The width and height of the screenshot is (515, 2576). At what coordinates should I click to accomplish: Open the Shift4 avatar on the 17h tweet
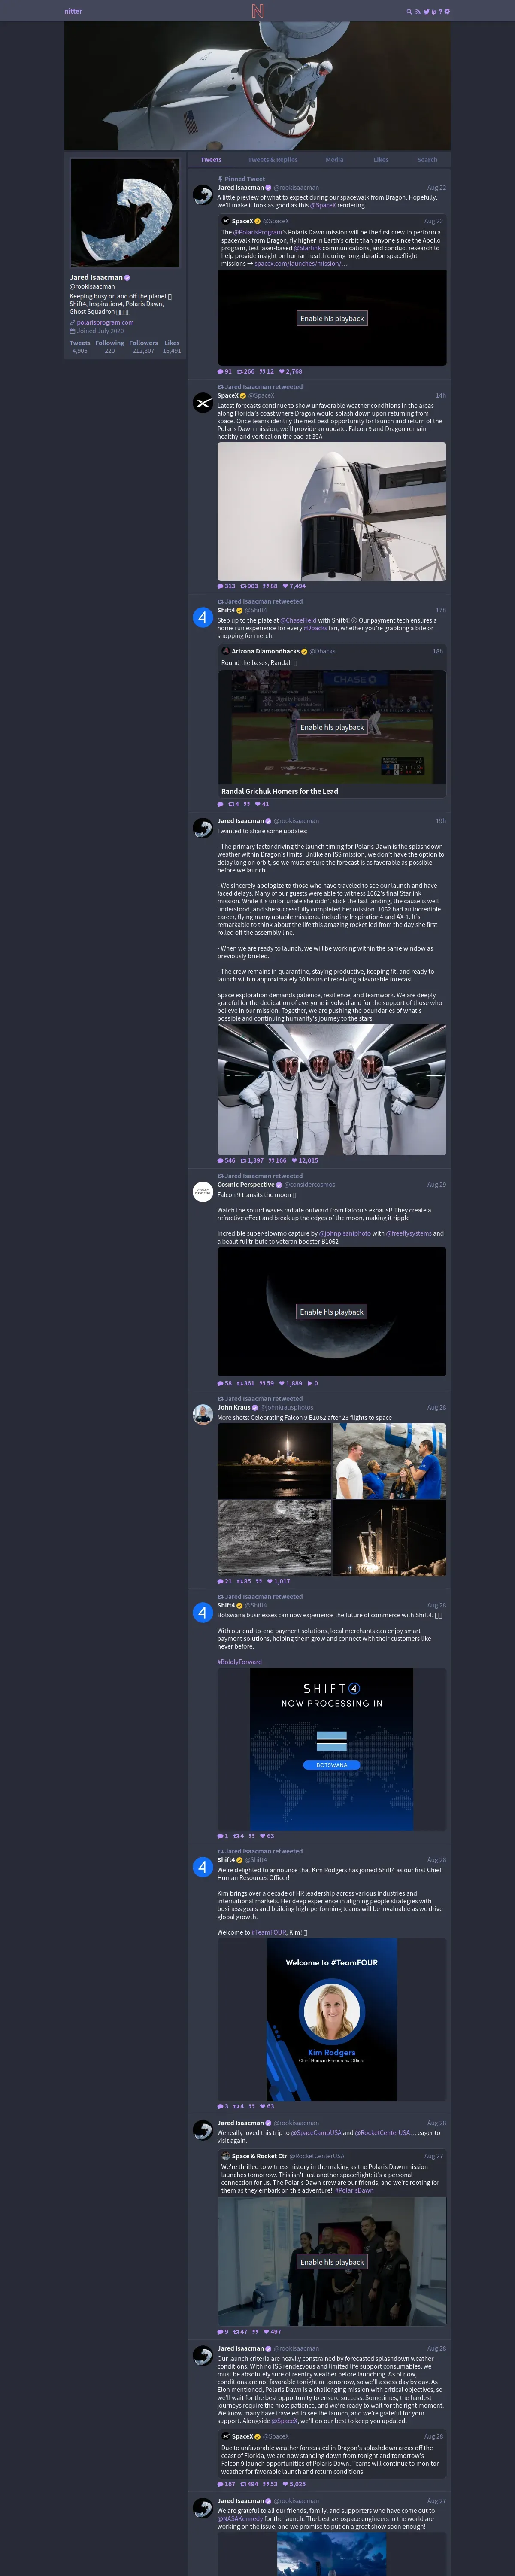[202, 617]
